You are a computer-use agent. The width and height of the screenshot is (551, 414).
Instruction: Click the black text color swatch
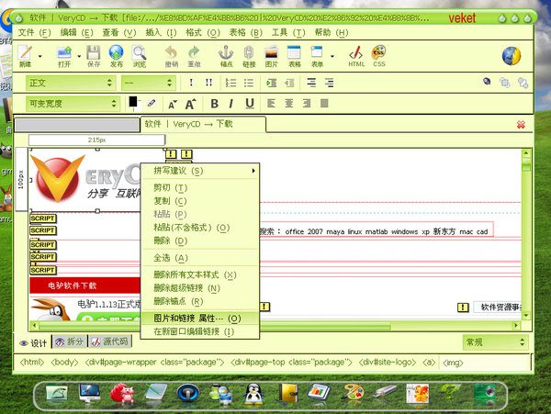pyautogui.click(x=133, y=102)
